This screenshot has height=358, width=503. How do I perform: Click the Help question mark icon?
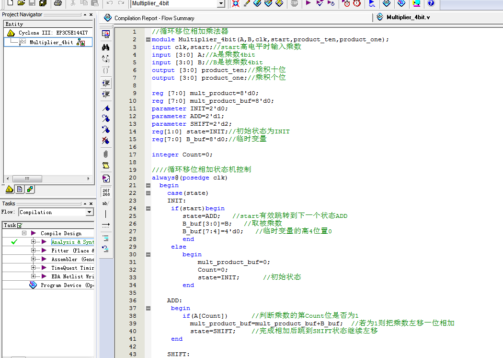[431, 3]
